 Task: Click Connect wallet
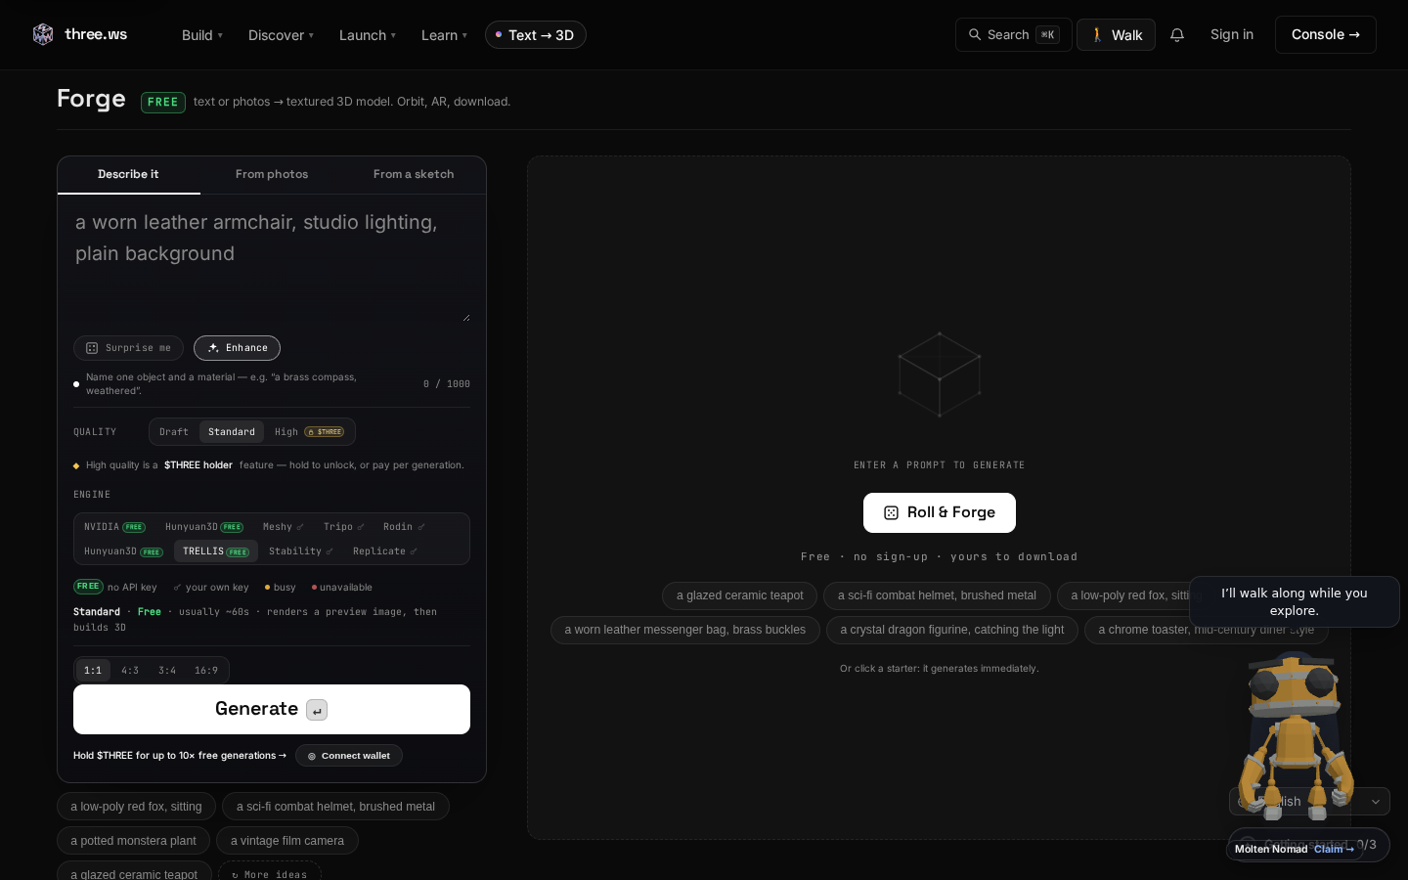tap(349, 756)
